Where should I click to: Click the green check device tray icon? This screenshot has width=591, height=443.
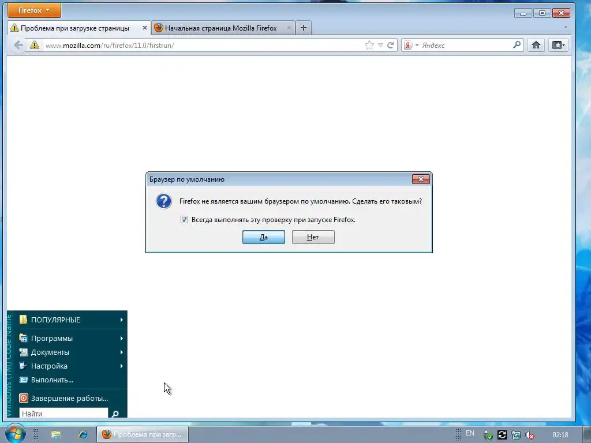[488, 435]
